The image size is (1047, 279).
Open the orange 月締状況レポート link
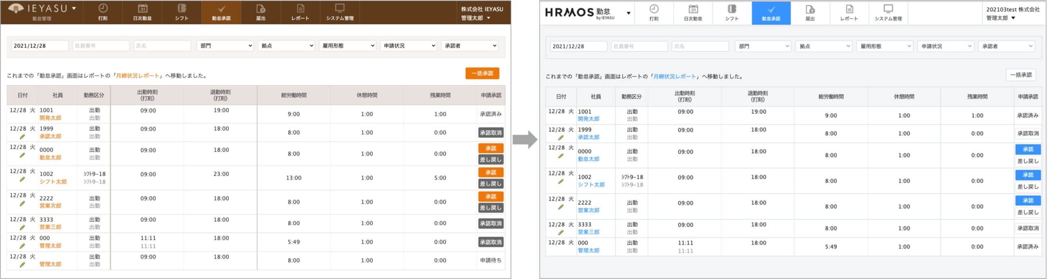(137, 76)
